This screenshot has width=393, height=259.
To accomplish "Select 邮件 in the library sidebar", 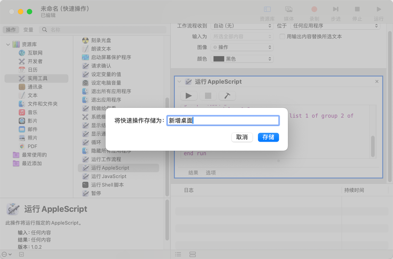I will [x=32, y=129].
